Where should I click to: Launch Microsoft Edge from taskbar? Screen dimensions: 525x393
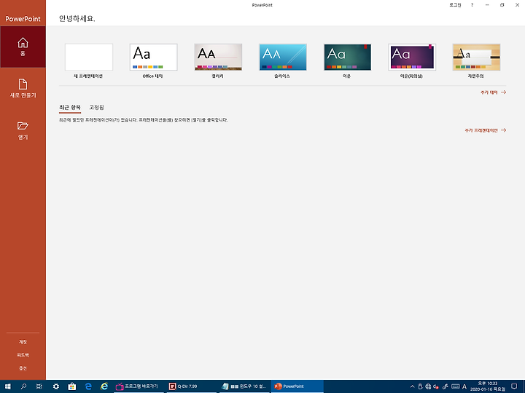pos(88,386)
